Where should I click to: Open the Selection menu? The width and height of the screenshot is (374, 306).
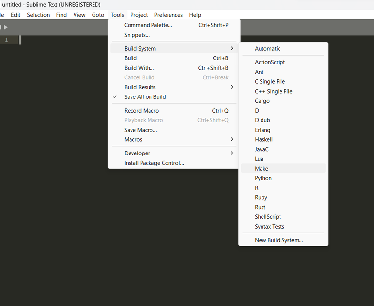(38, 15)
